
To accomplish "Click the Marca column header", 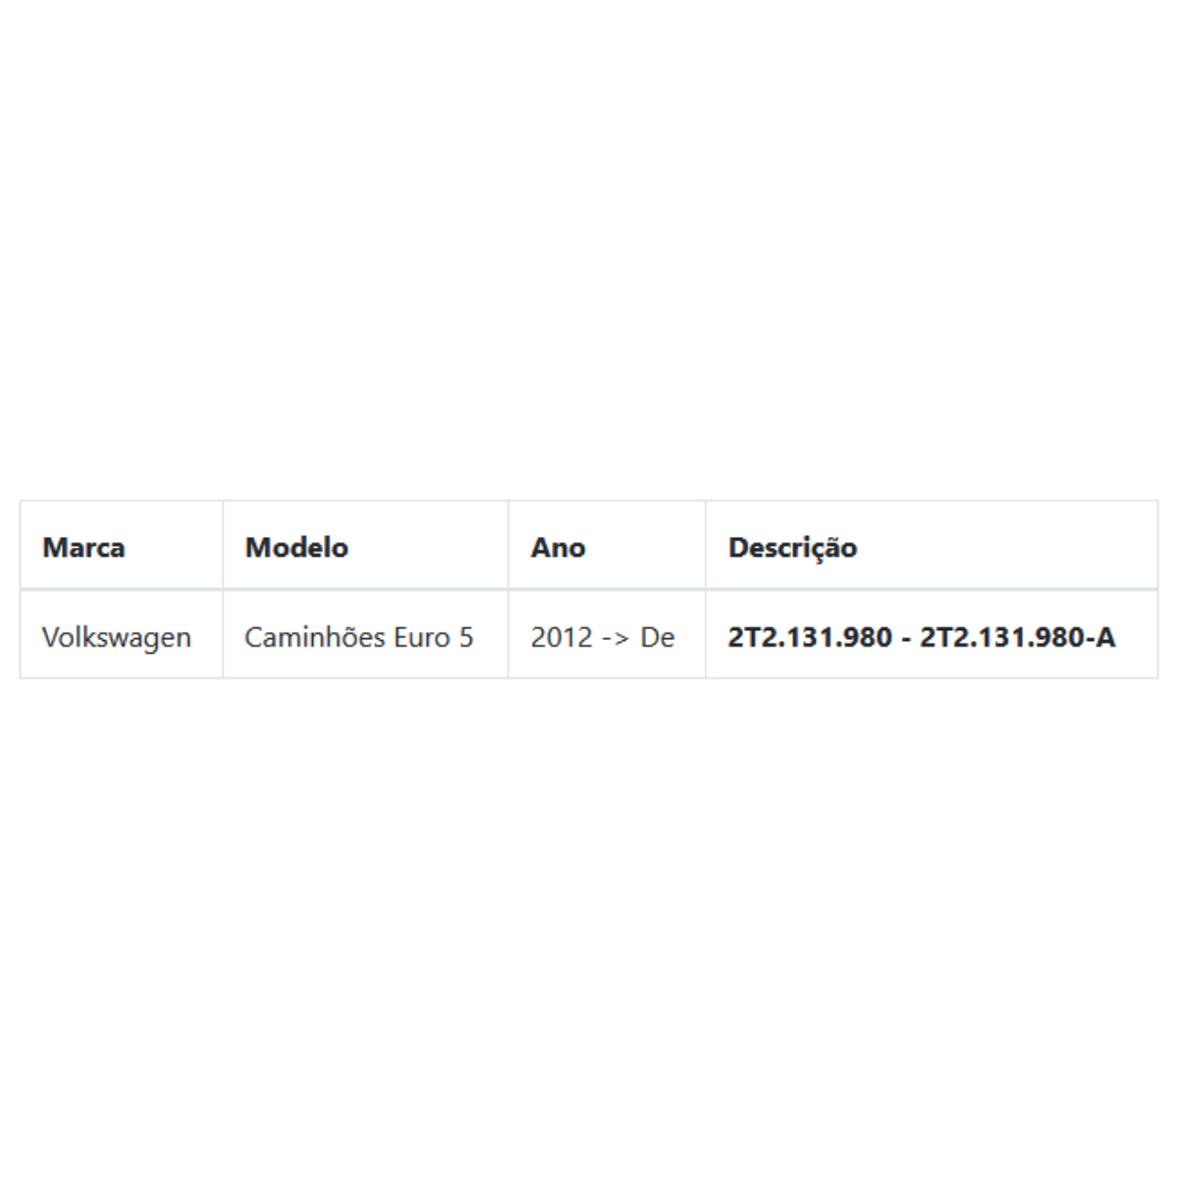I will coord(83,547).
